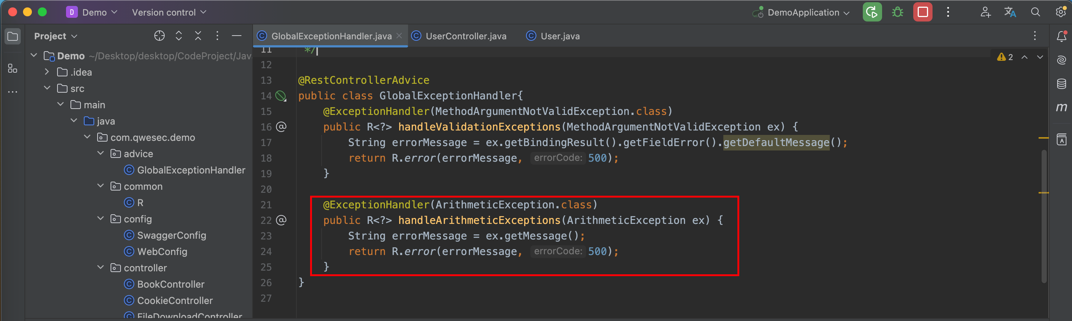Open the Maven tool window
Viewport: 1072px width, 321px height.
[1061, 107]
